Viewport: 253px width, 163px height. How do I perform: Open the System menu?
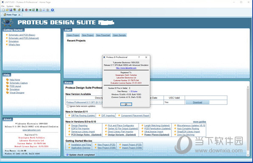coord(10,6)
